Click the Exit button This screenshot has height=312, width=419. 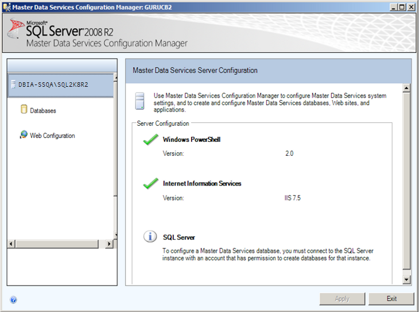(x=391, y=299)
